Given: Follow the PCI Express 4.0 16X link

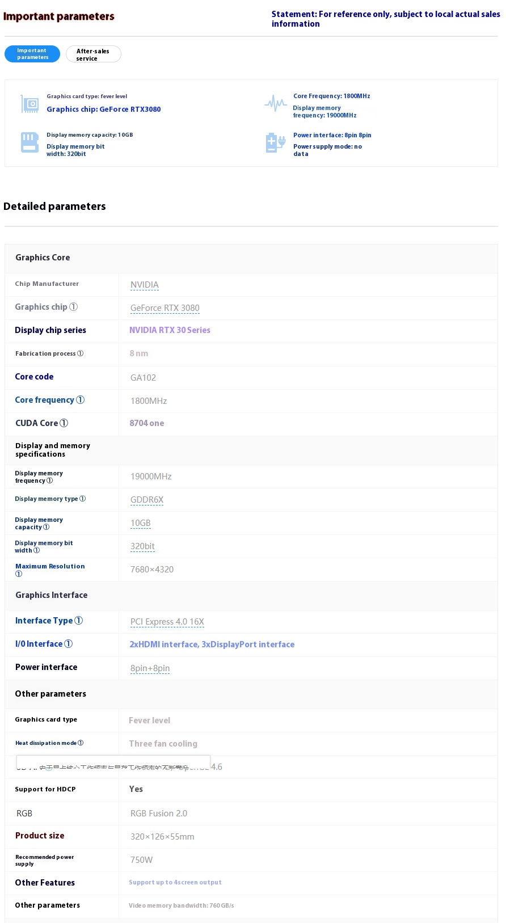Looking at the screenshot, I should point(167,622).
